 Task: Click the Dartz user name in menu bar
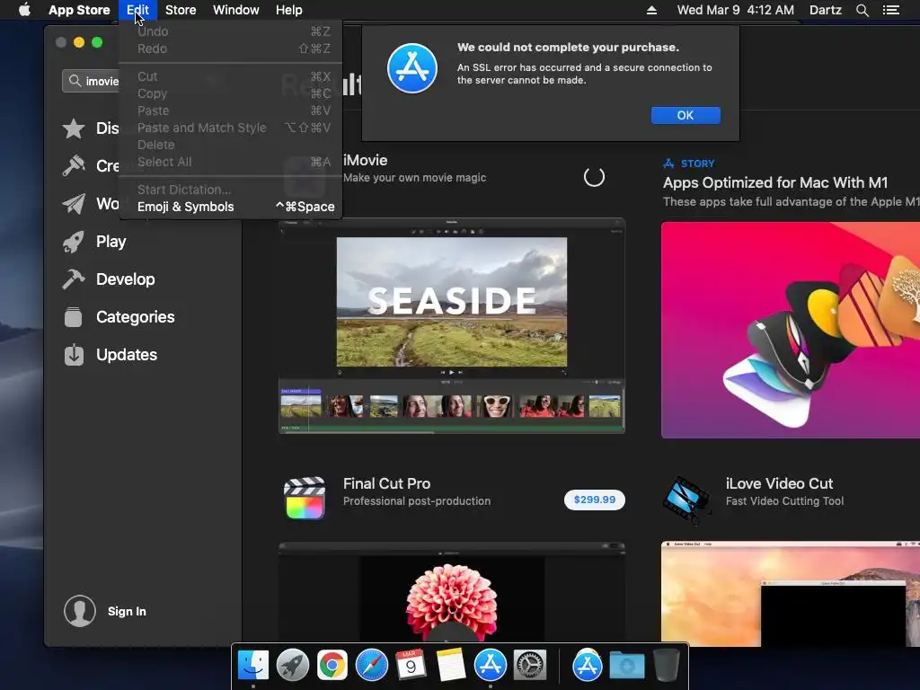coord(825,10)
